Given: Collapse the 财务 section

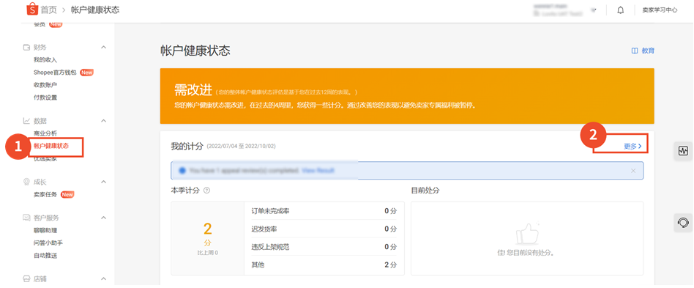Looking at the screenshot, I should pyautogui.click(x=103, y=47).
